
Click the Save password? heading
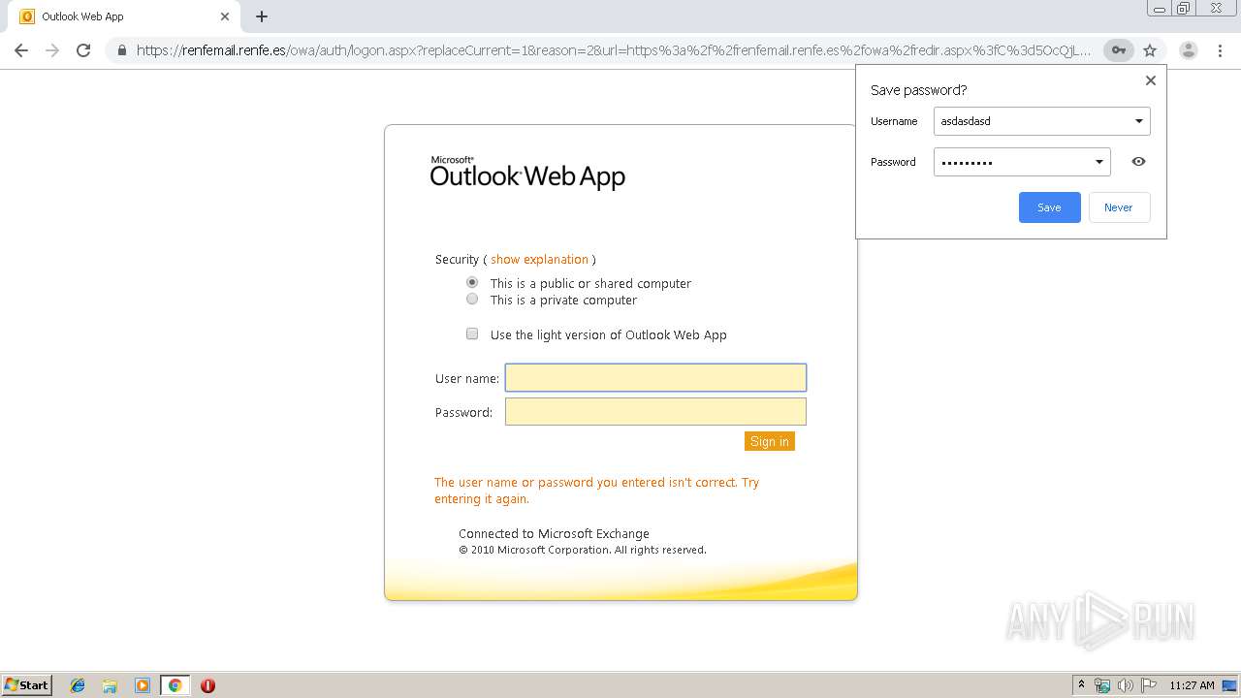click(918, 90)
